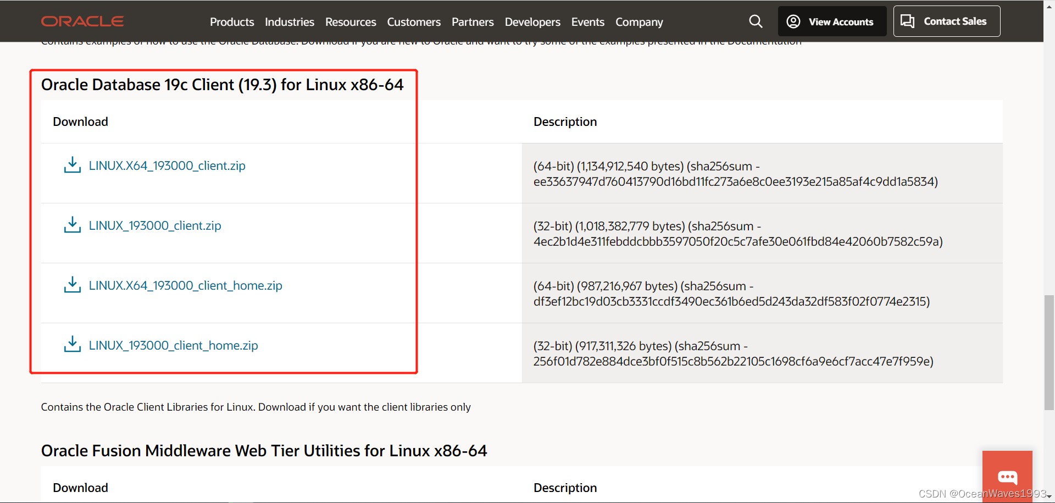Image resolution: width=1055 pixels, height=503 pixels.
Task: Download LINUX.X64_193000_client.zip link
Action: pyautogui.click(x=167, y=165)
